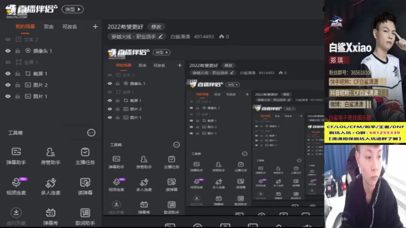Hide the 摄像头 1 source
The image size is (406, 228).
8,51
